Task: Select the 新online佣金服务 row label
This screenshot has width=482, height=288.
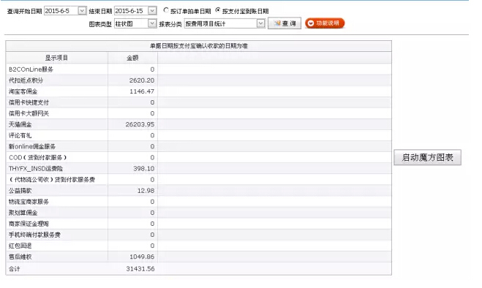Action: [32, 147]
